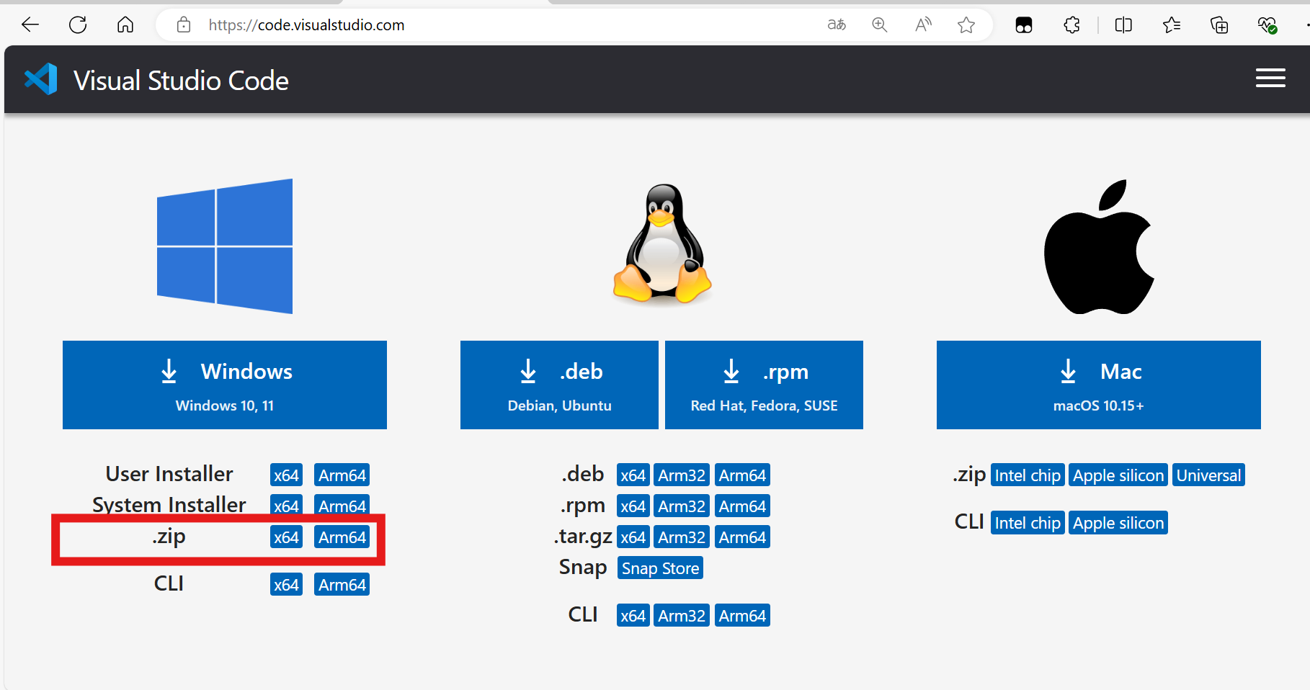The height and width of the screenshot is (690, 1310).
Task: Add this page to favorites star
Action: pos(966,25)
